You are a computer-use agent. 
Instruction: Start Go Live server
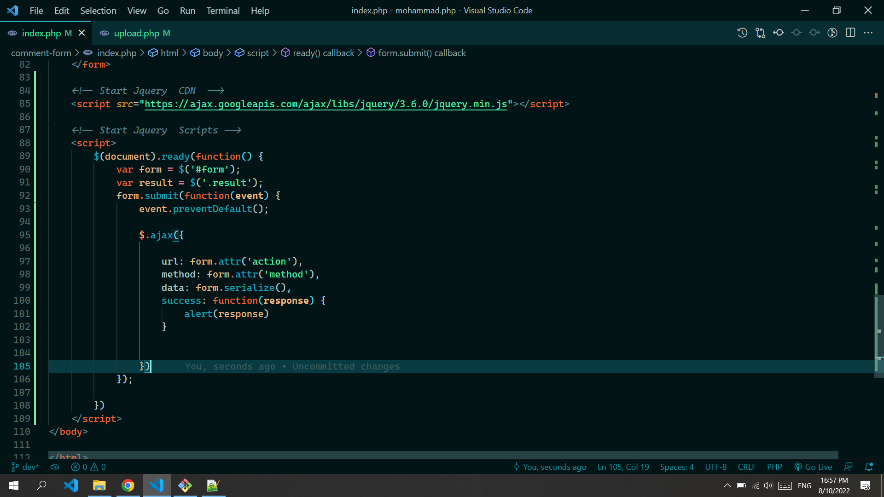[813, 467]
